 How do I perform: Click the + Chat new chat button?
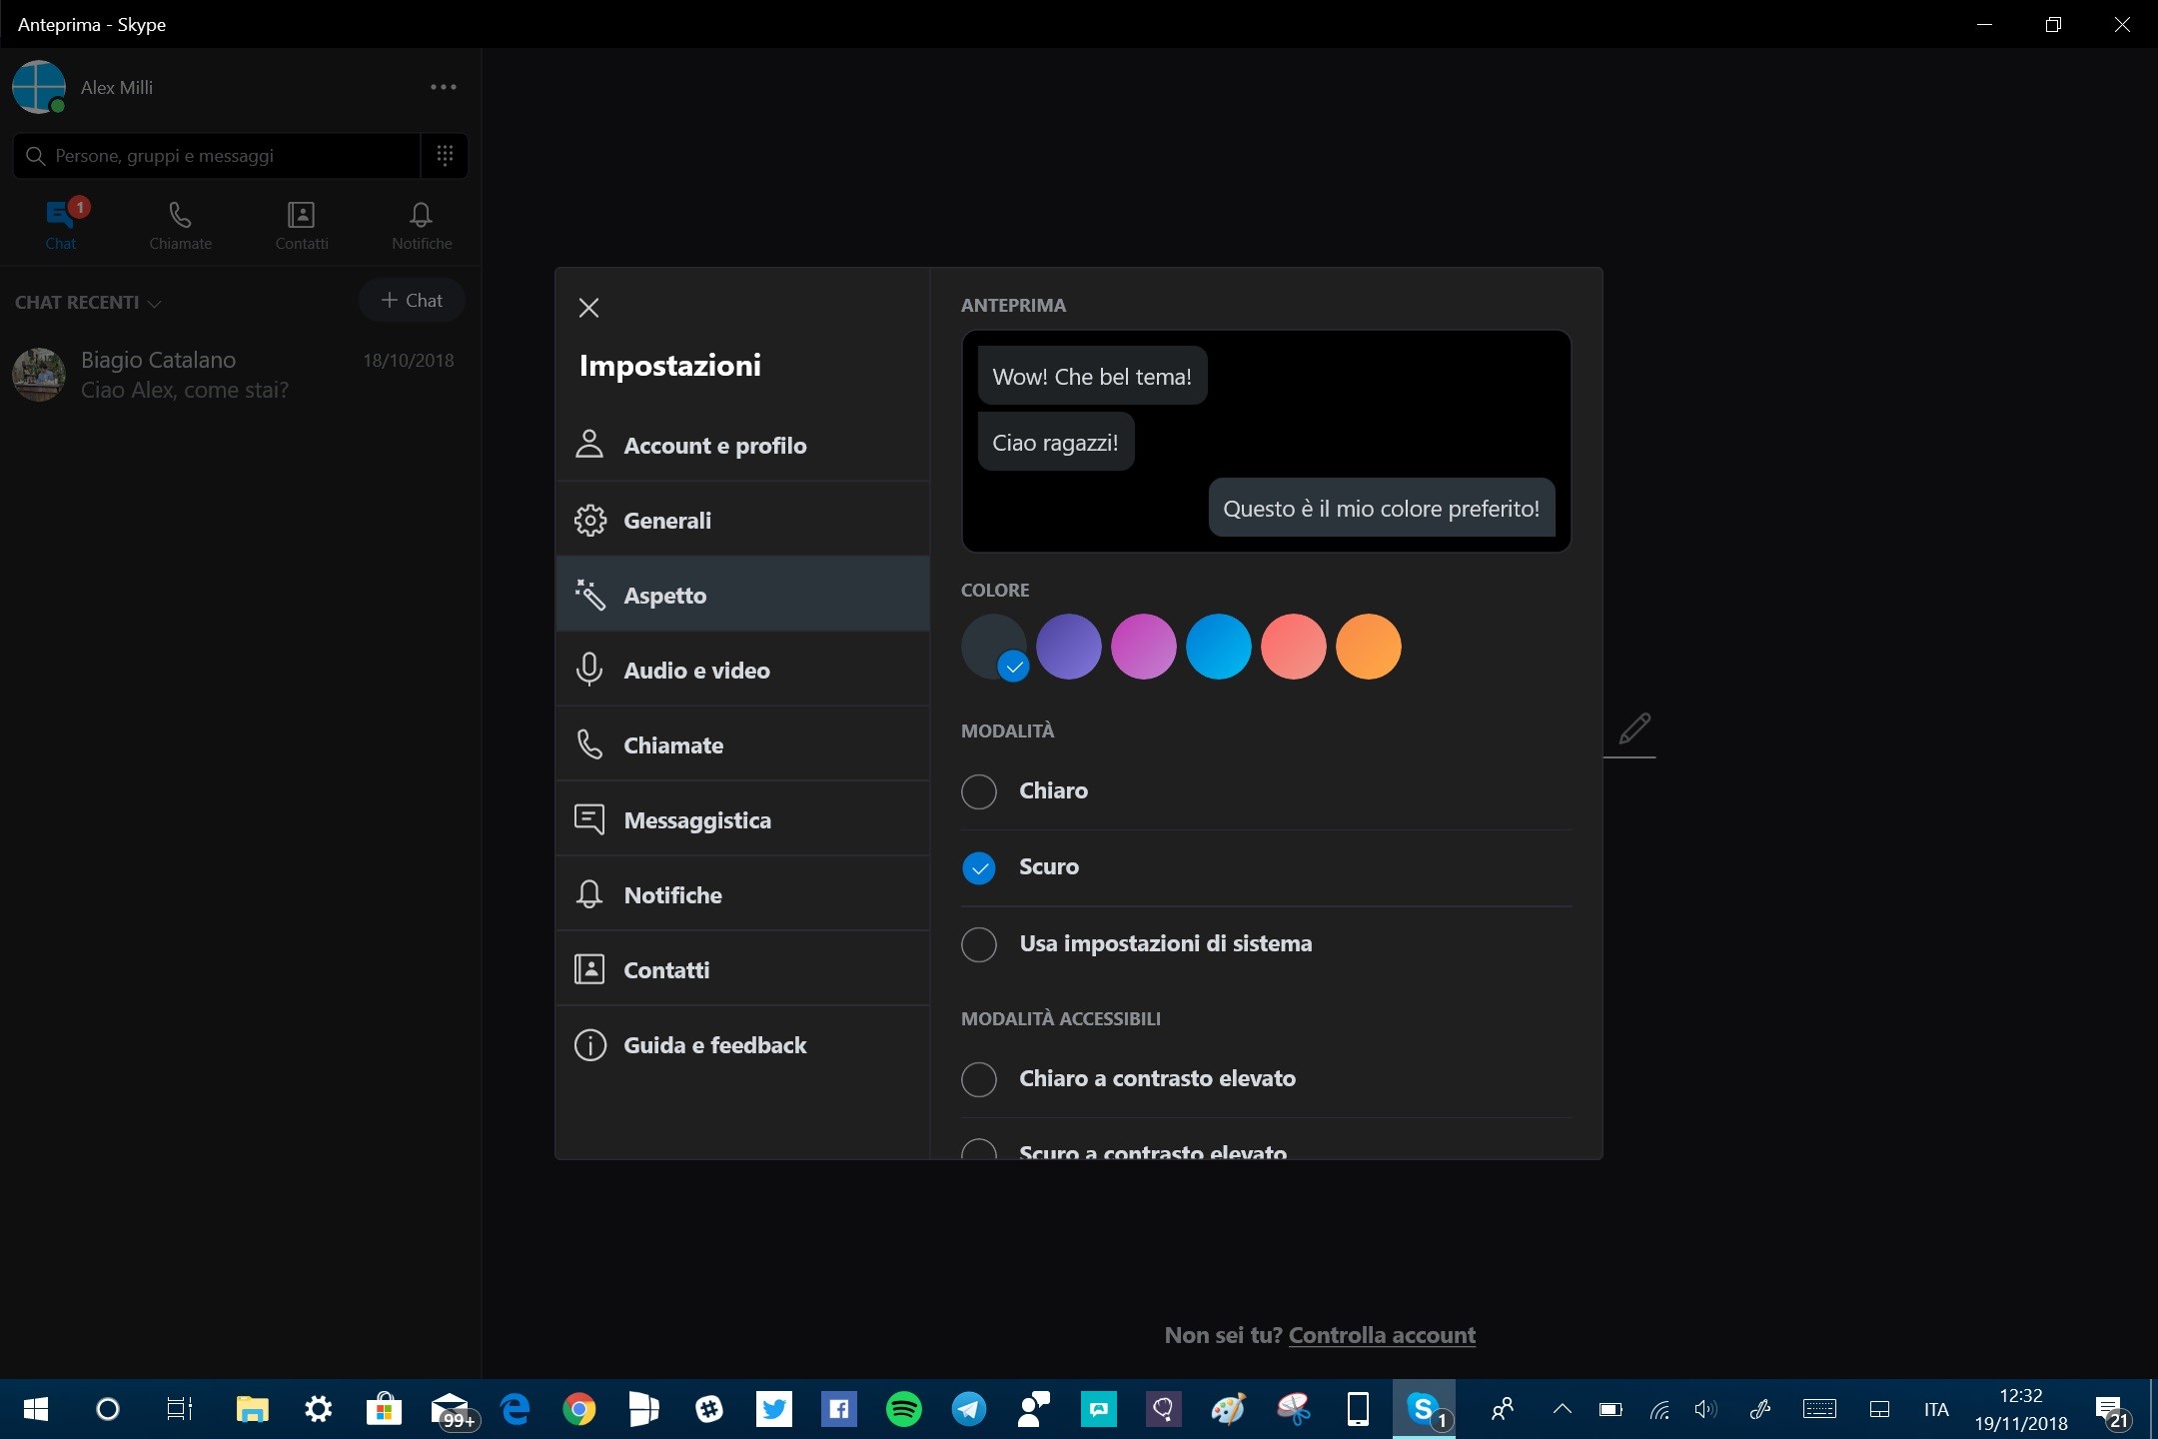coord(412,300)
